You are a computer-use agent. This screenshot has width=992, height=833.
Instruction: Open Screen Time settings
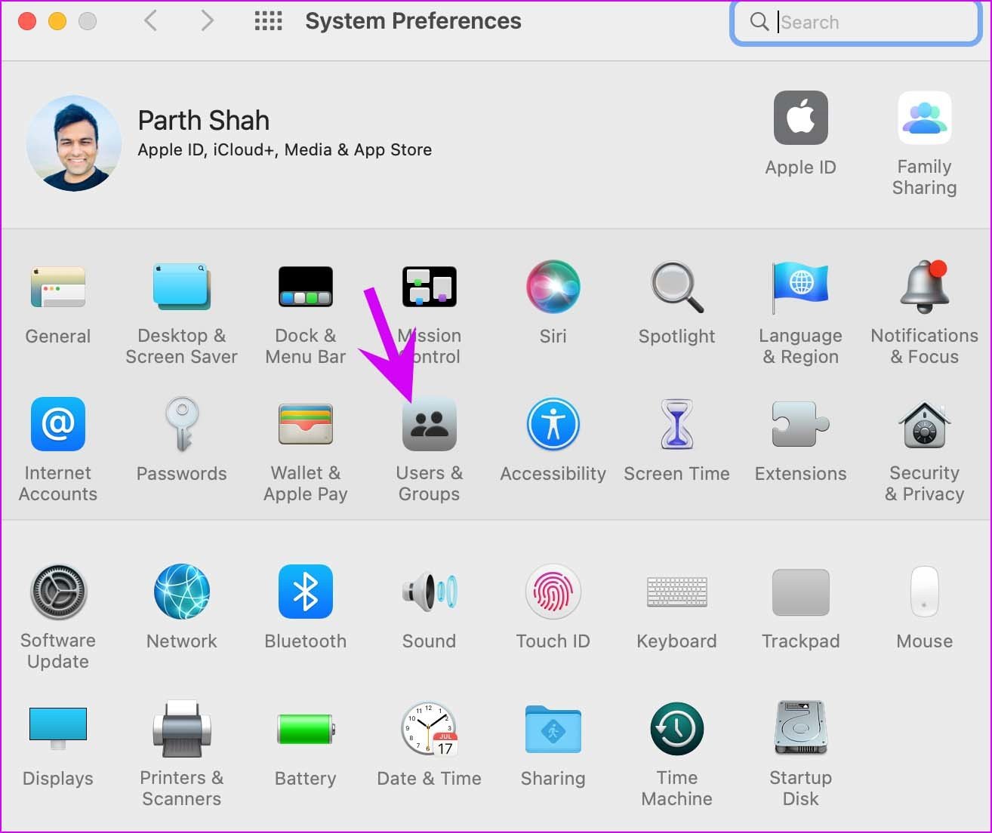[x=676, y=424]
